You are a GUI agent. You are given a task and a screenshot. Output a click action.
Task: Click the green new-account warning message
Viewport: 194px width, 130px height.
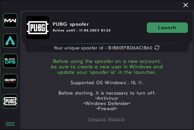[x=107, y=67]
